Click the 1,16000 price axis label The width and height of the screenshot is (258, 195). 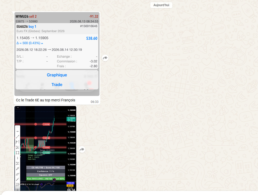(72, 110)
